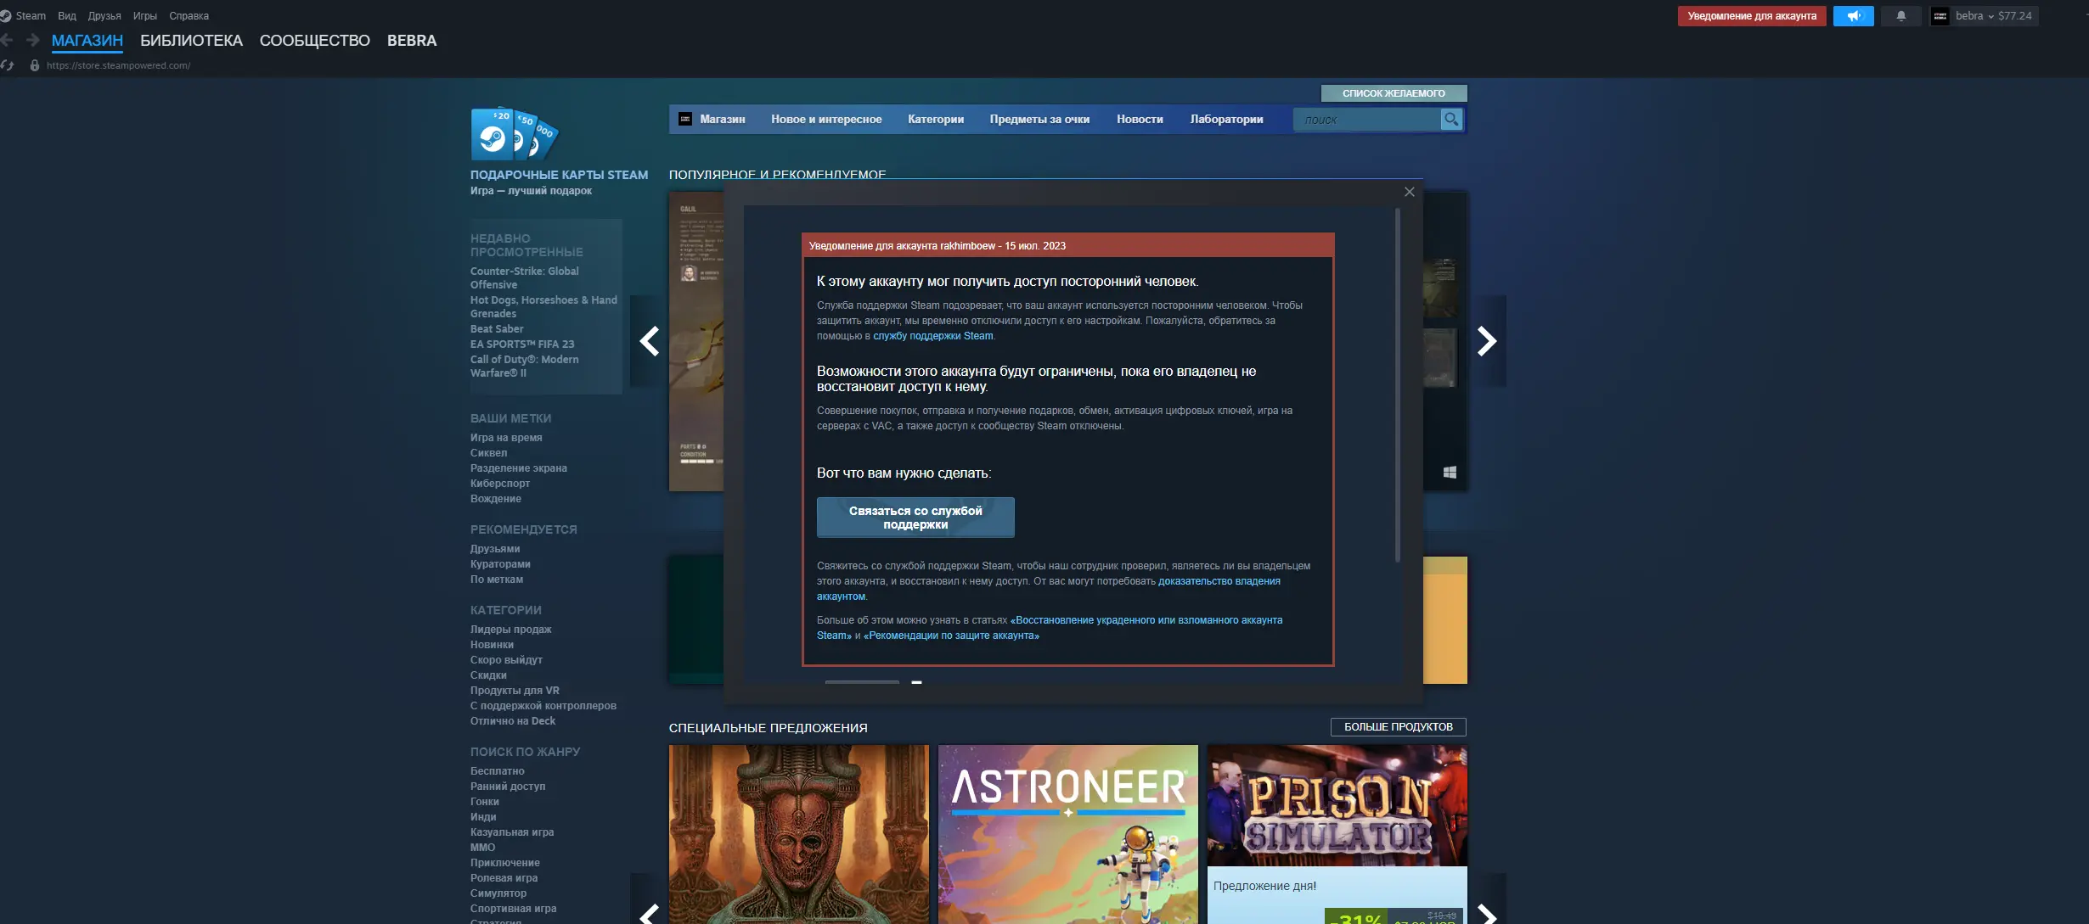Viewport: 2089px width, 924px height.
Task: Expand bebra account dropdown
Action: click(1993, 16)
